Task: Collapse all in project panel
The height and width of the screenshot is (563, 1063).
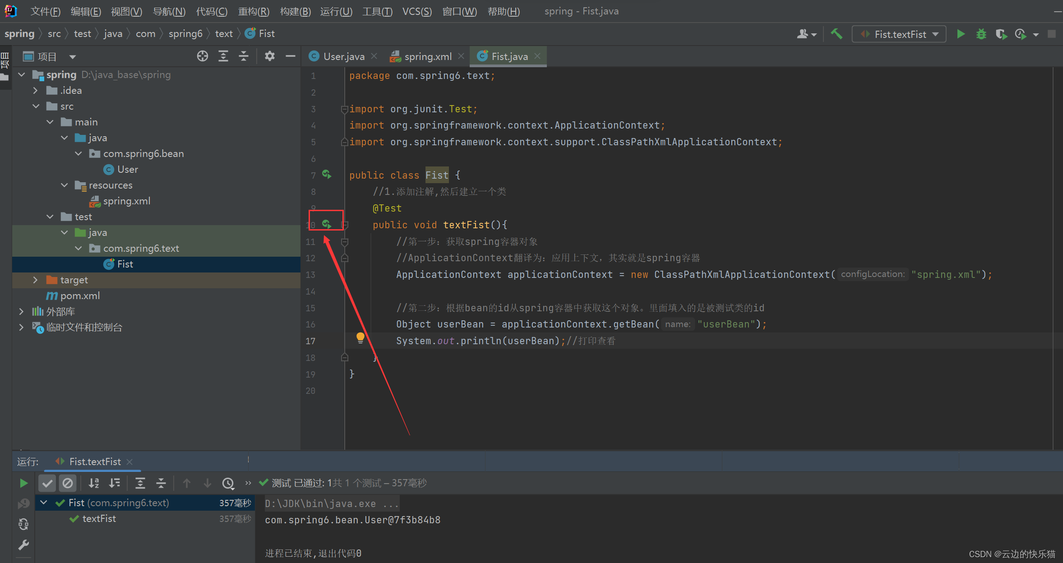Action: click(x=244, y=56)
